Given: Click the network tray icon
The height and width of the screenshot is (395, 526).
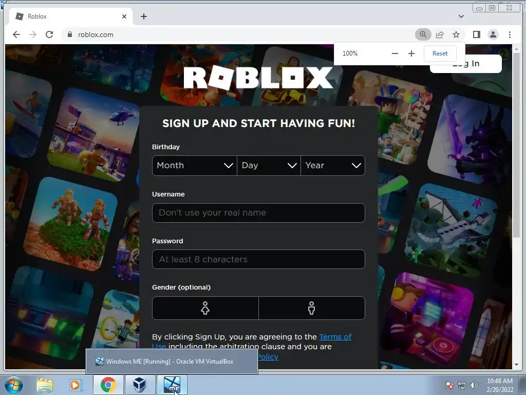Looking at the screenshot, I should coord(462,385).
